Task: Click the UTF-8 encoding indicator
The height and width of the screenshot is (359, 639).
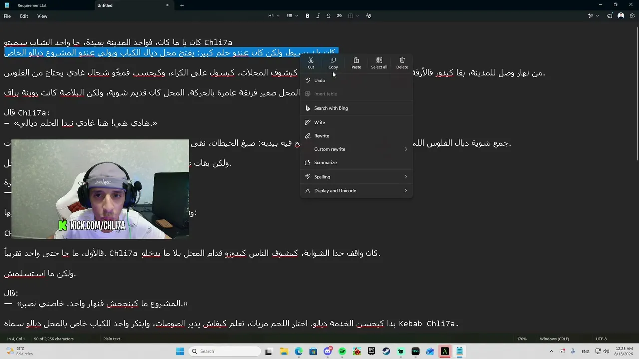Action: pos(601,339)
